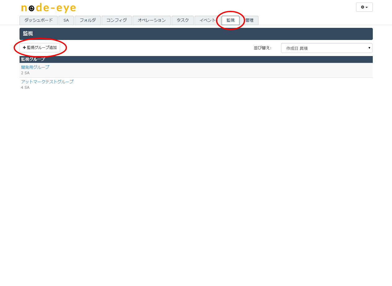This screenshot has width=392, height=286.
Task: Click the 監視グループ table header
Action: point(196,59)
